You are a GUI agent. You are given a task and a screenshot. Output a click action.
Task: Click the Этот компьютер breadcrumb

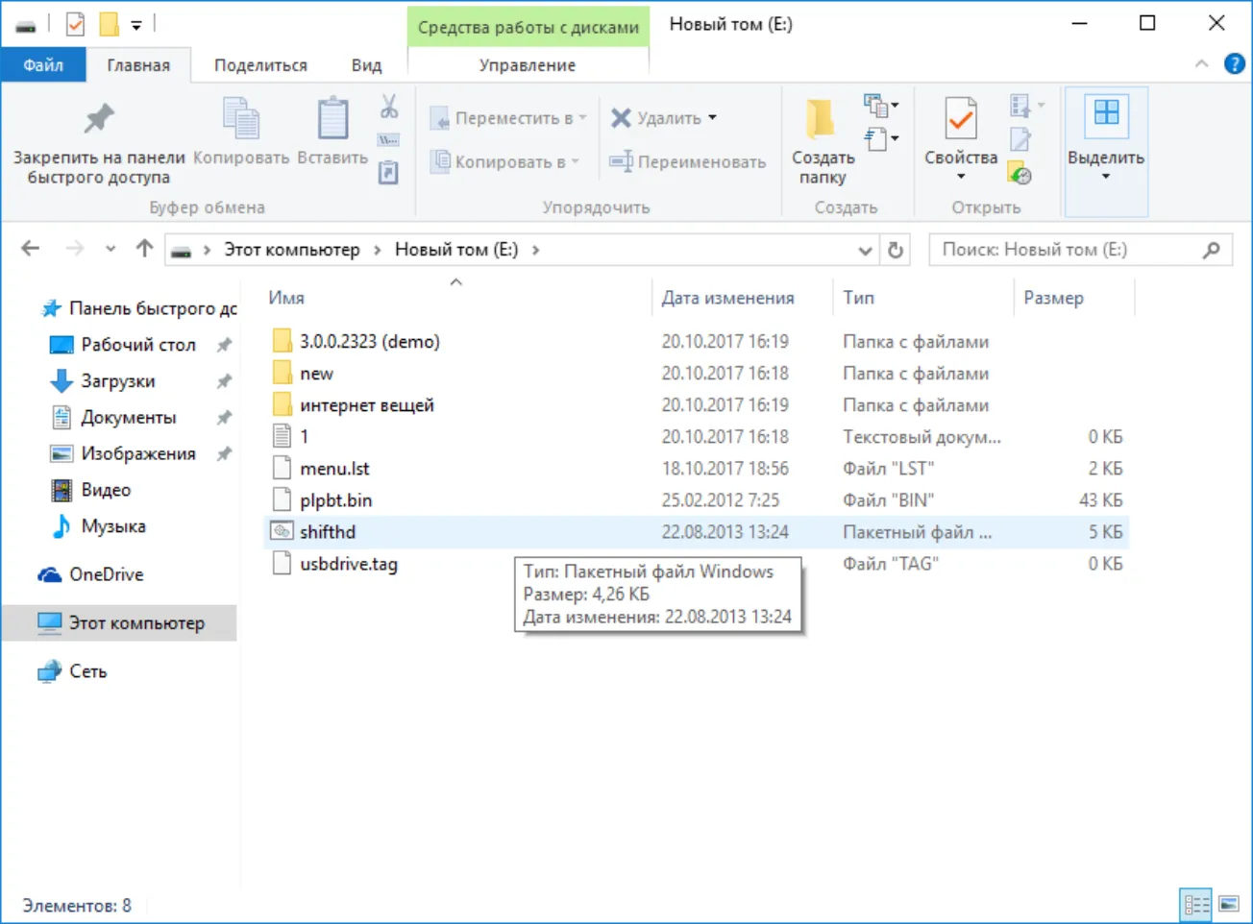point(292,250)
